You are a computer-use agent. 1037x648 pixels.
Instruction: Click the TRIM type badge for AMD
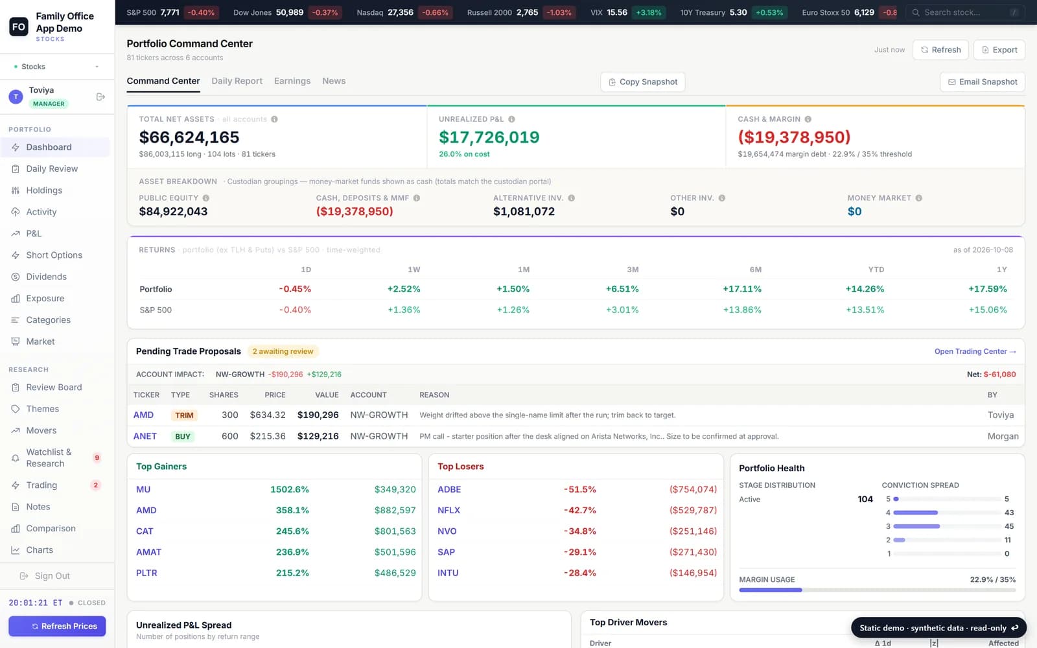tap(184, 415)
